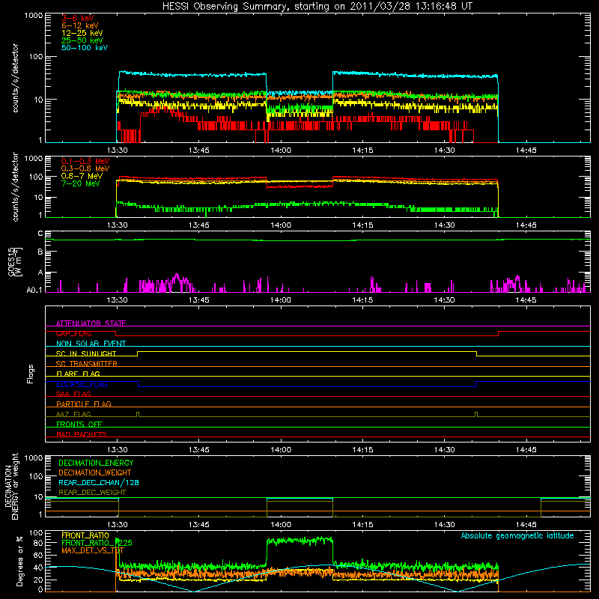Select the ATTENUATOR_STATE flag label
Image resolution: width=599 pixels, height=599 pixels.
(x=91, y=323)
